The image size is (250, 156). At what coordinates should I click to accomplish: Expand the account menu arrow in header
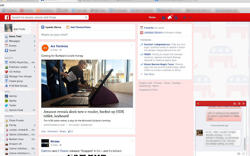(x=190, y=18)
